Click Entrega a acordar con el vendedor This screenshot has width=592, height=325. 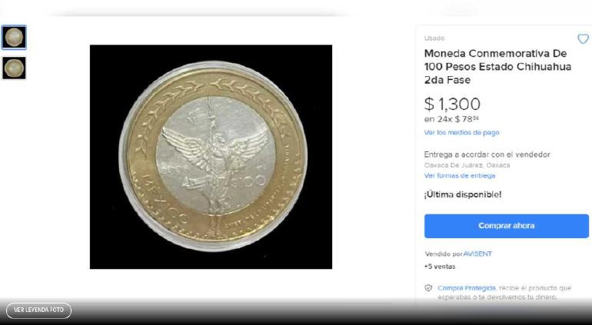487,154
